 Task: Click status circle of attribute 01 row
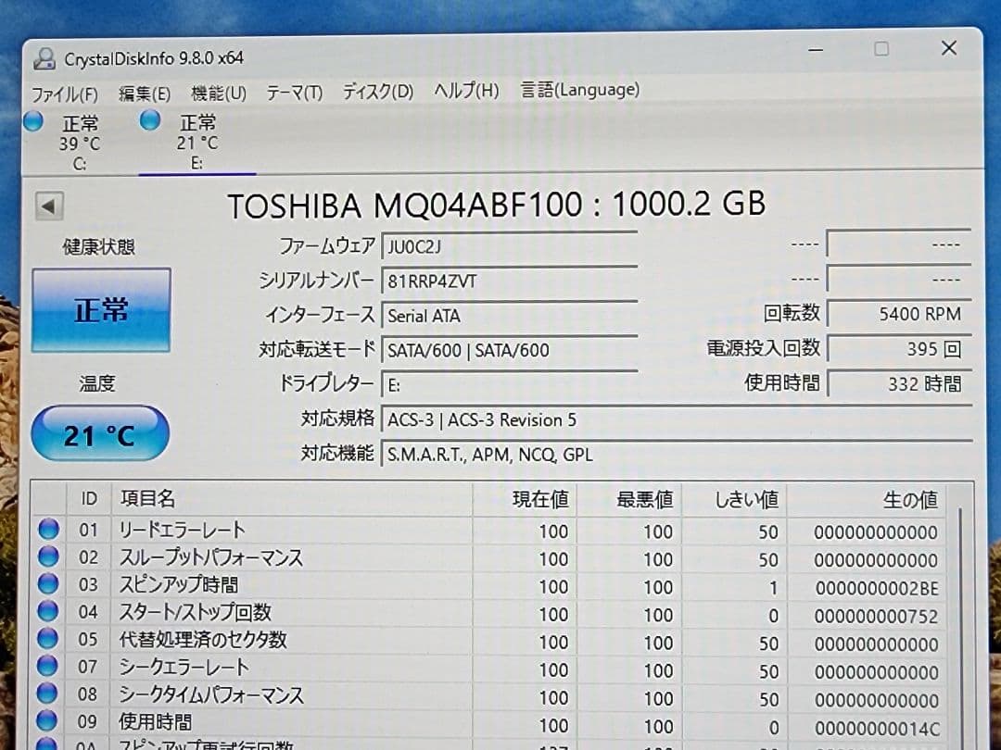pos(48,530)
